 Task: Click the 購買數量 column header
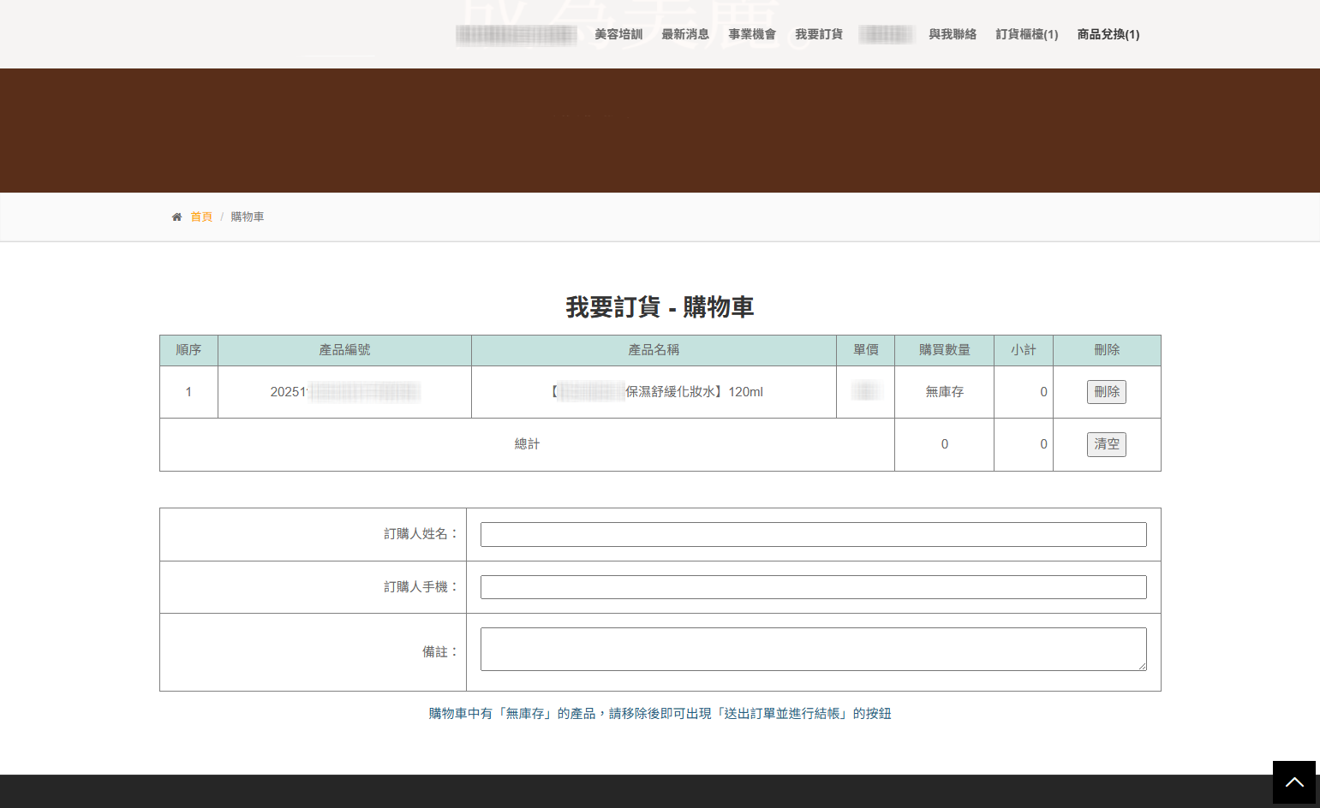pos(944,350)
